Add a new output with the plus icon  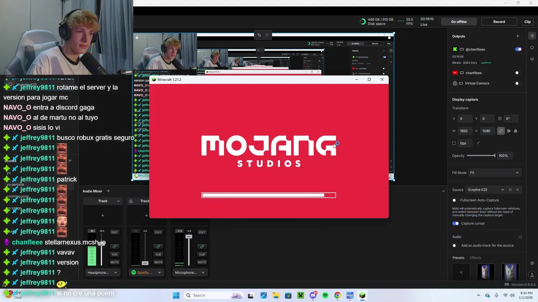517,36
